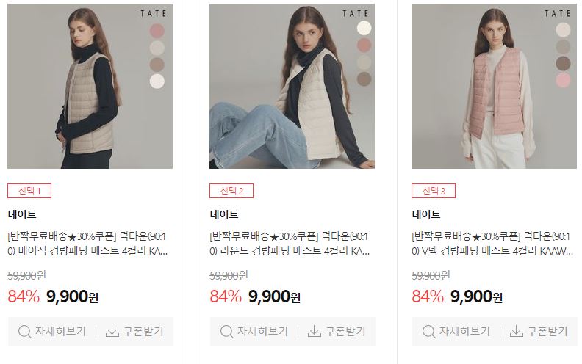
Task: Click download coupon icon under second product
Action: click(x=314, y=331)
